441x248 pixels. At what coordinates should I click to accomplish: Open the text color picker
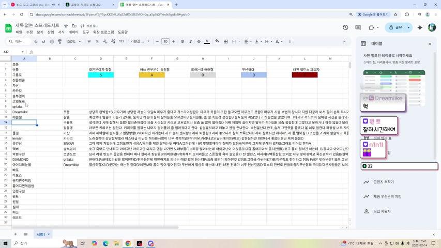[x=207, y=41]
